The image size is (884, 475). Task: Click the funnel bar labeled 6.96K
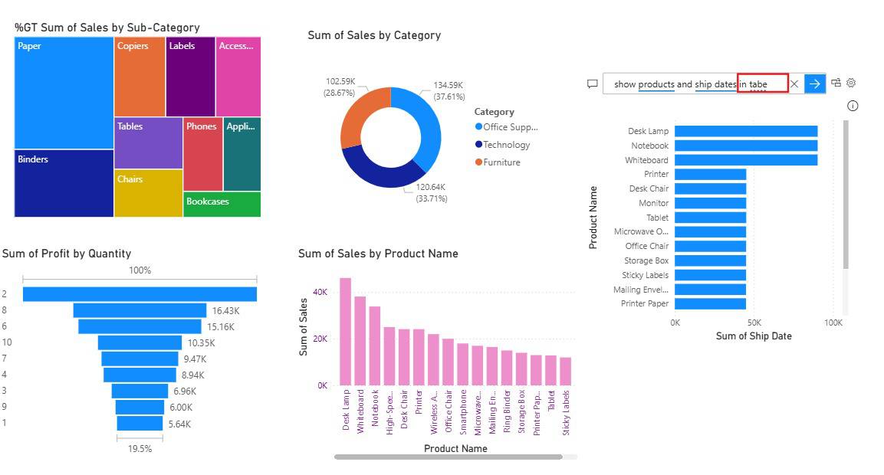click(x=140, y=391)
